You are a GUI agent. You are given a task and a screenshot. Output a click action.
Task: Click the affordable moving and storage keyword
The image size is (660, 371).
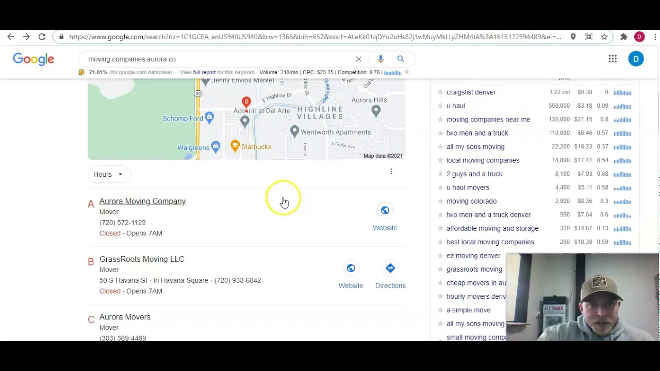point(492,228)
